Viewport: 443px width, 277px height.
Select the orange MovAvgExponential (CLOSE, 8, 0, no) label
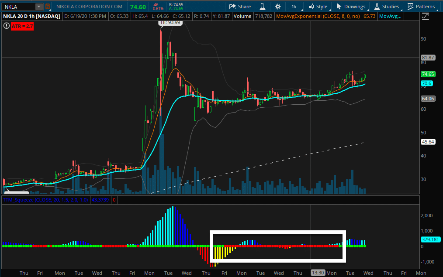point(318,17)
